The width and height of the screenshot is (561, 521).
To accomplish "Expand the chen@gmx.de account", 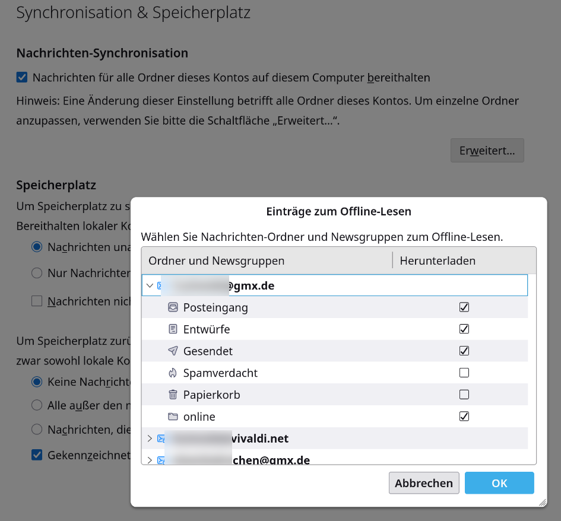I will pyautogui.click(x=150, y=460).
